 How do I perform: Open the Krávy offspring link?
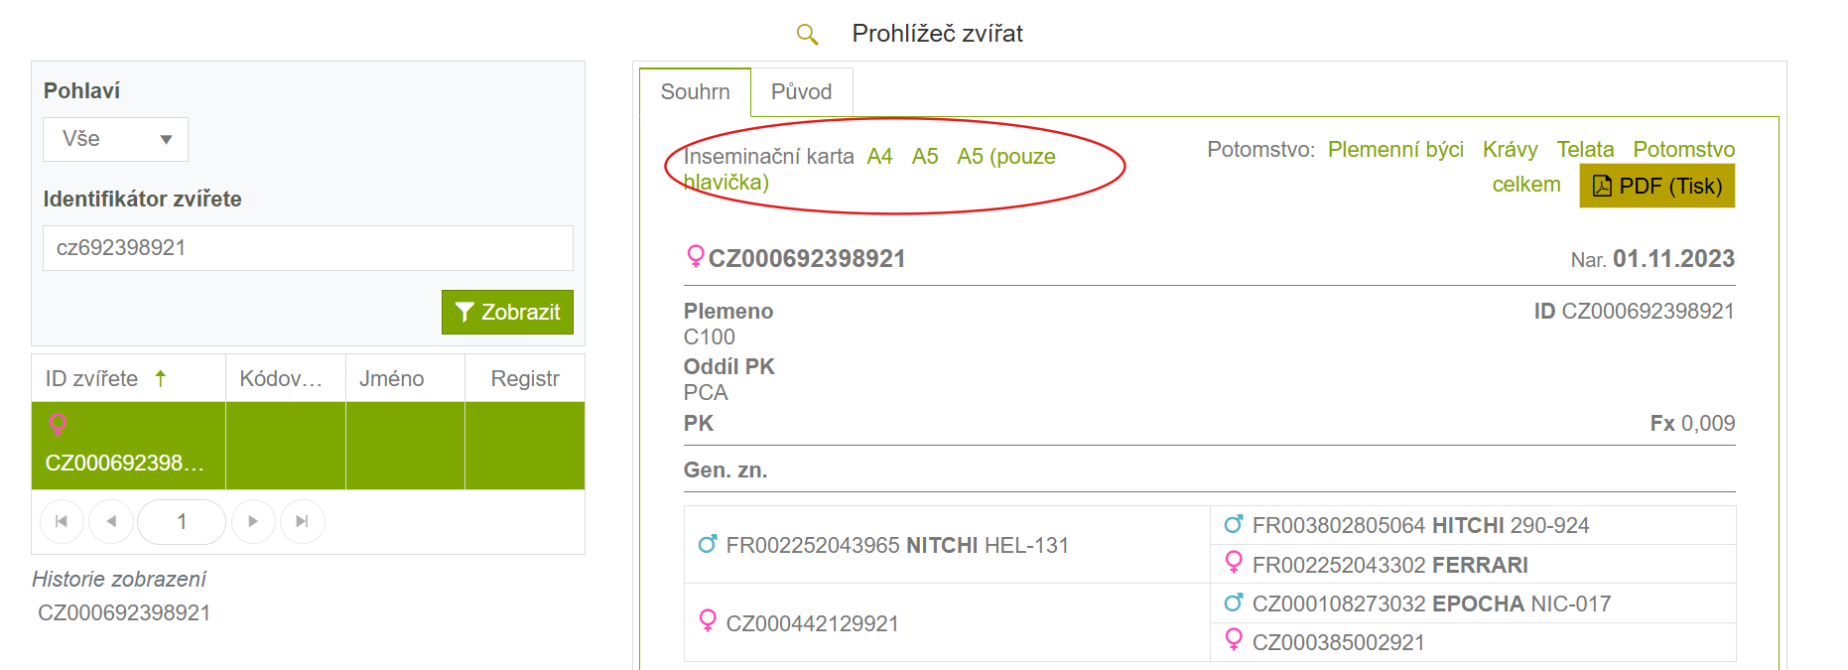point(1510,150)
